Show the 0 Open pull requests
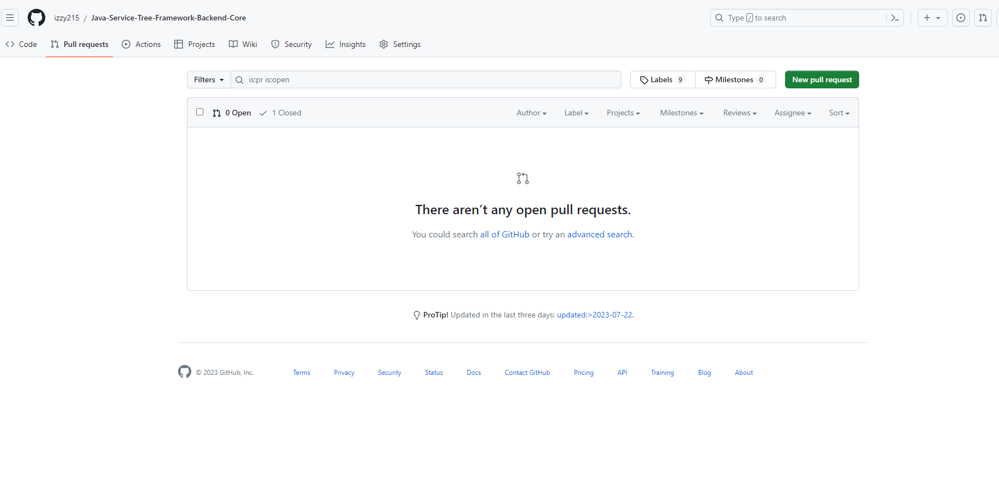 click(x=232, y=113)
